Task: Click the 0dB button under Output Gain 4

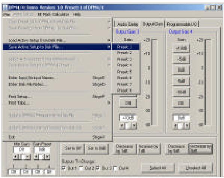Action: pyautogui.click(x=181, y=70)
